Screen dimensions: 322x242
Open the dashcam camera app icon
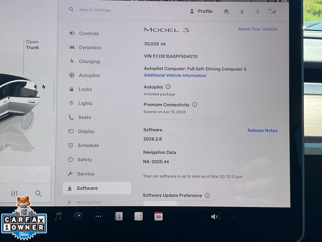tap(78, 216)
